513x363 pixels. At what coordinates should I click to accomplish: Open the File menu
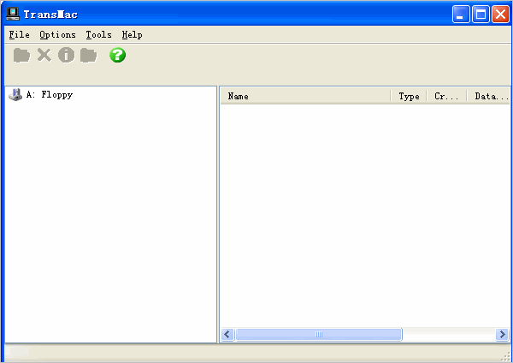click(20, 35)
